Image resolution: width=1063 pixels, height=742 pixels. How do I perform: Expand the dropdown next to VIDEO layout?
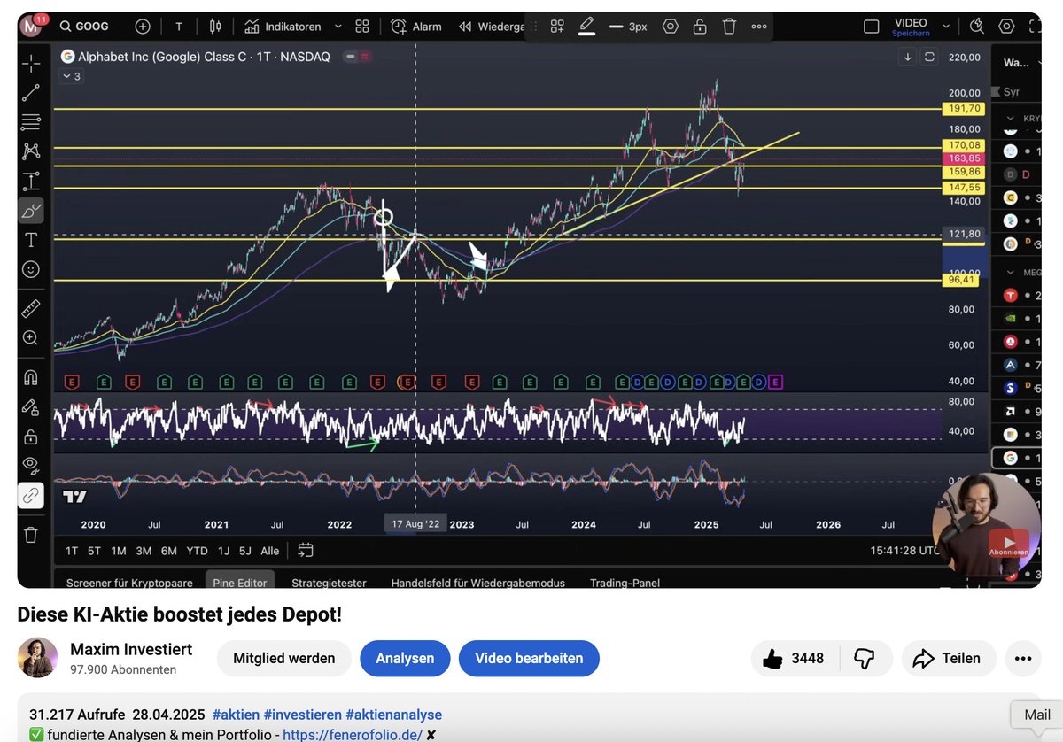coord(946,27)
